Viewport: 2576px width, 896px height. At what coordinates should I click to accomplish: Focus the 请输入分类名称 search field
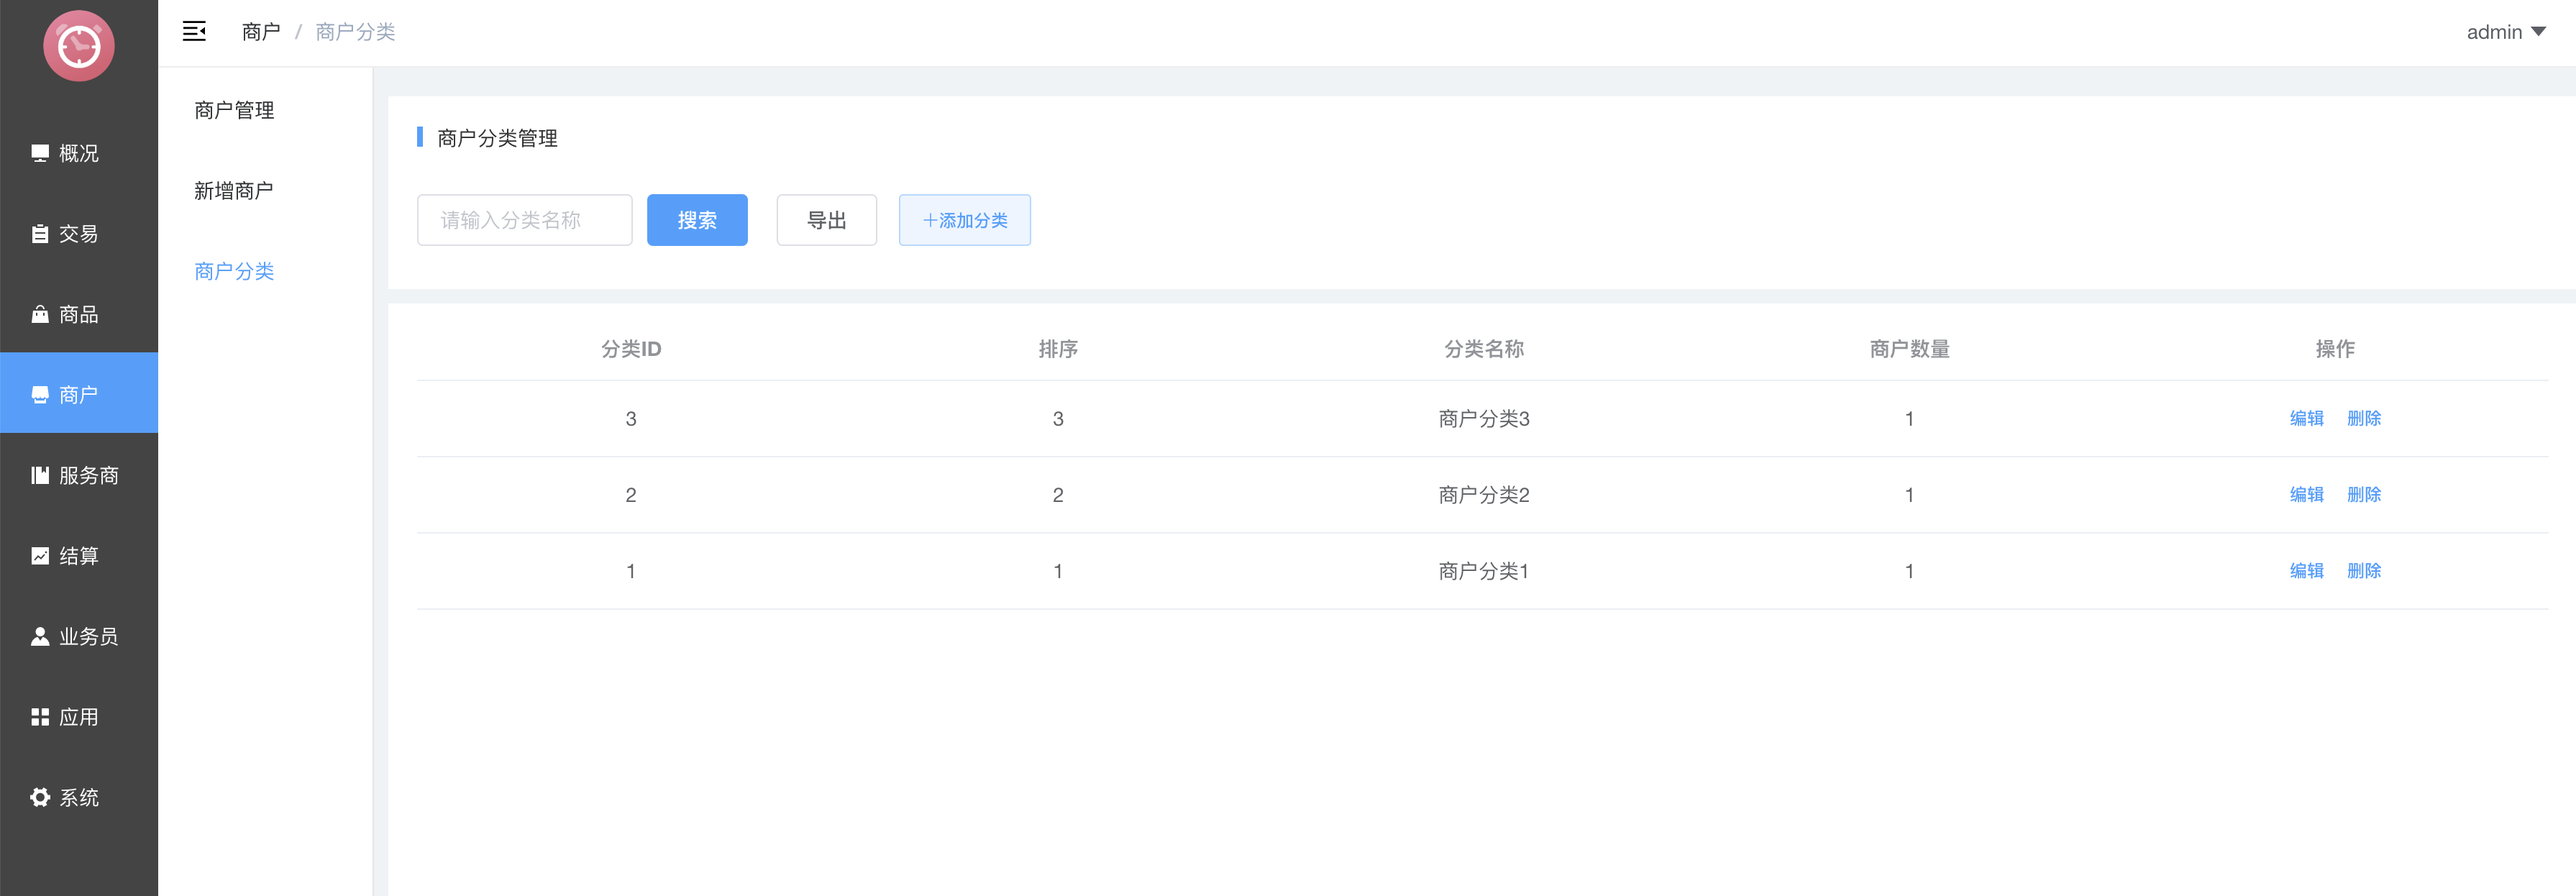[x=524, y=220]
